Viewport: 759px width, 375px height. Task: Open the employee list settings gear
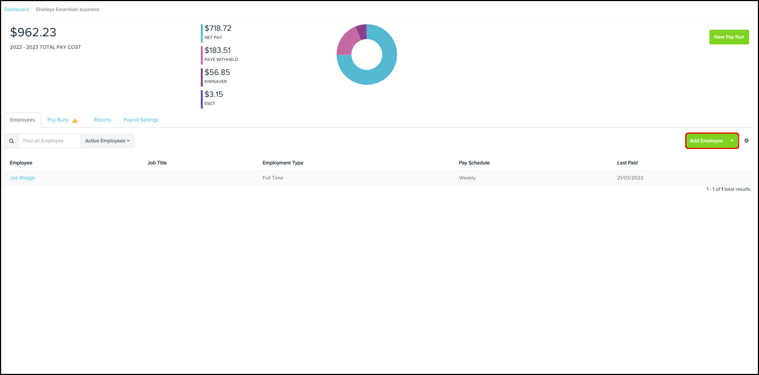tap(747, 141)
